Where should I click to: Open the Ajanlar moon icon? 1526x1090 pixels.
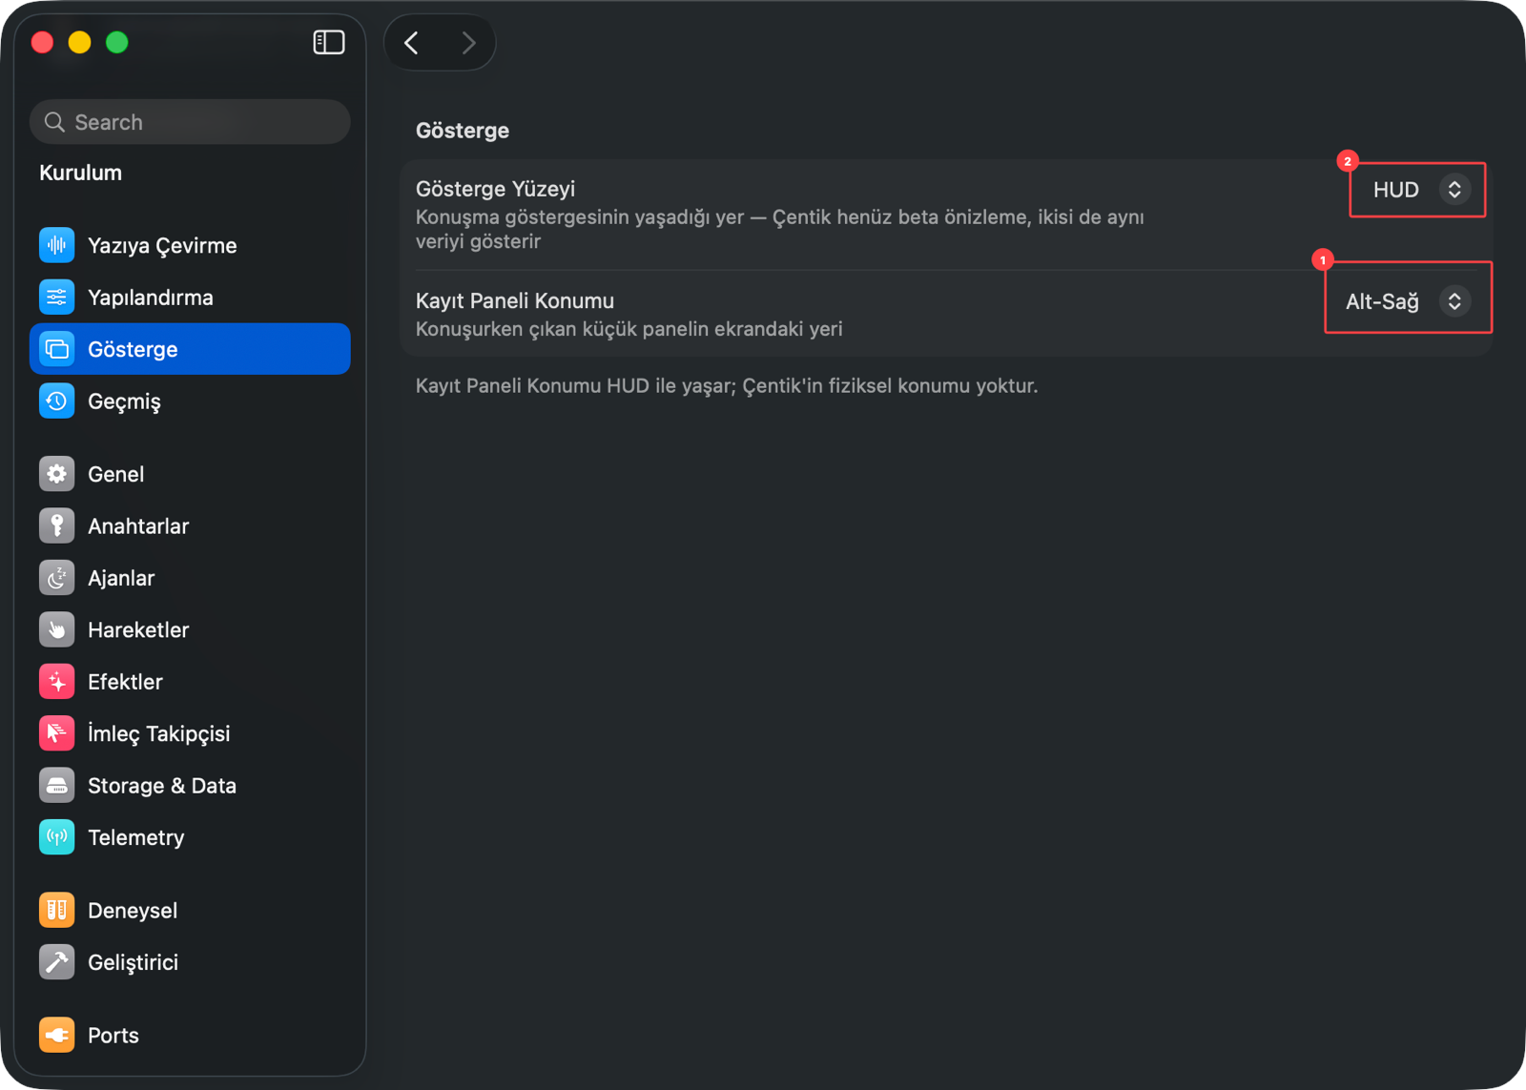pyautogui.click(x=57, y=578)
